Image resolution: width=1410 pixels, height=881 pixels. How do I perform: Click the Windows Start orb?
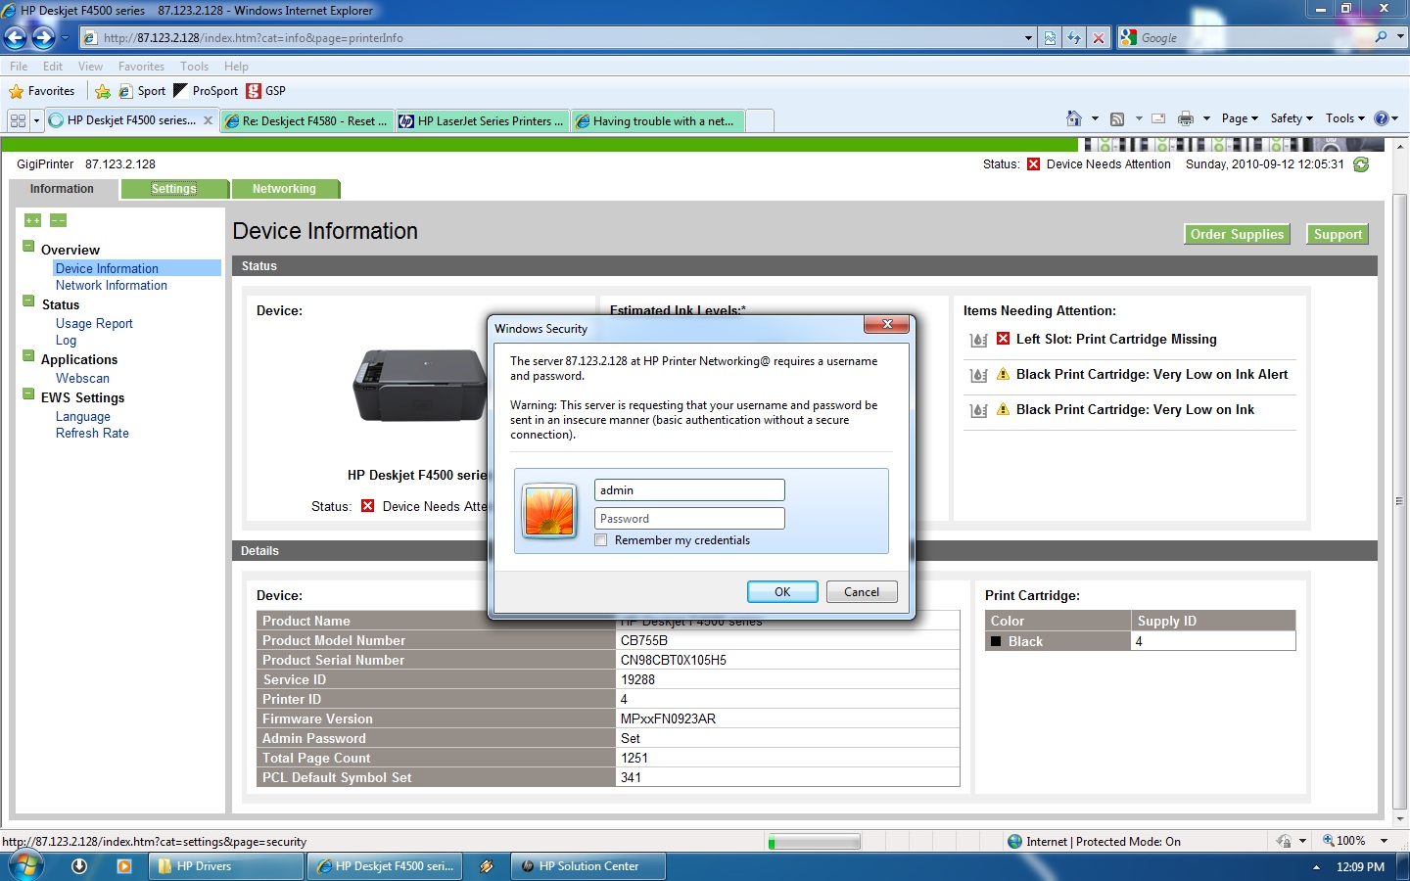26,865
